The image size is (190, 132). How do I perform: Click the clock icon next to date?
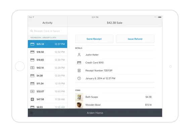coord(79,78)
